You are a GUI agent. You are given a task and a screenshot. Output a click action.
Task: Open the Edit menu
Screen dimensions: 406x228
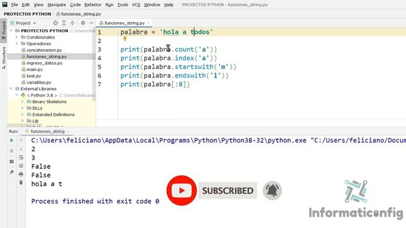coord(25,4)
